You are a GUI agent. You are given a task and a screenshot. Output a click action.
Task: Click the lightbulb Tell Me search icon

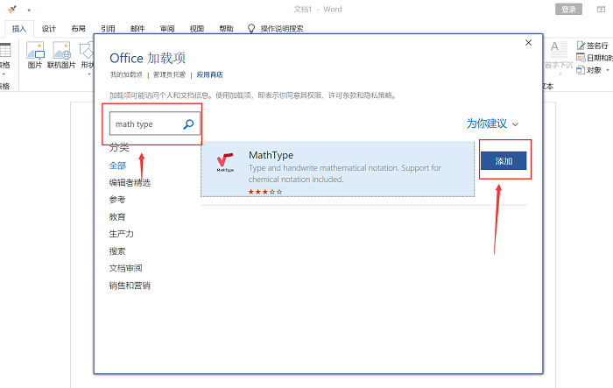click(x=252, y=28)
